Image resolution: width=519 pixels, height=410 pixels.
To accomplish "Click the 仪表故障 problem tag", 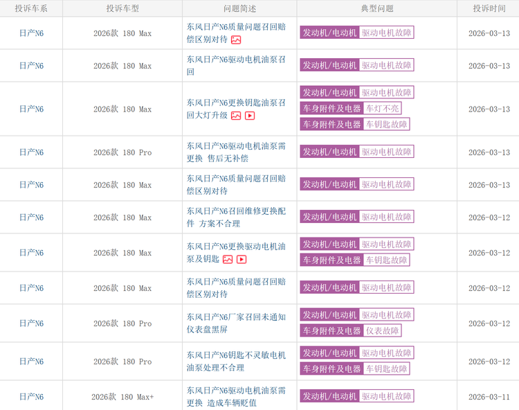I will pyautogui.click(x=383, y=330).
